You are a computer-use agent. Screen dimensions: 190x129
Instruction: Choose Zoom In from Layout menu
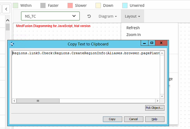(133, 35)
